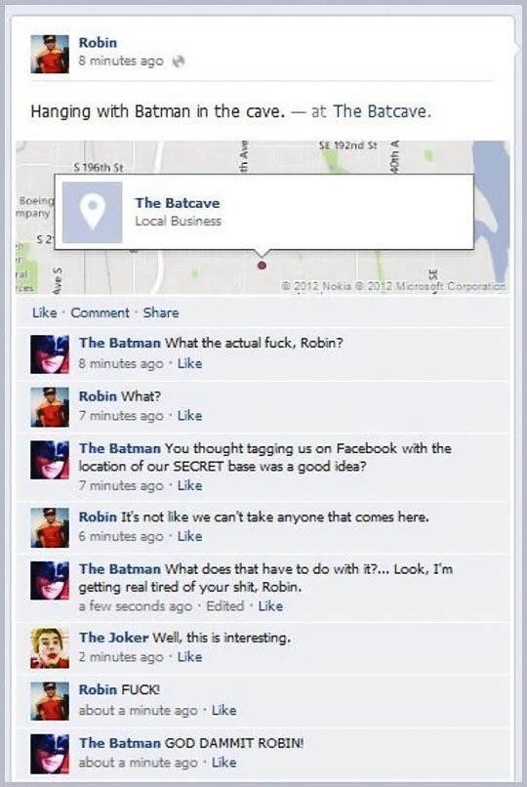527x787 pixels.
Task: Click Robin's avatar beside the "What?" comment
Action: (x=50, y=407)
